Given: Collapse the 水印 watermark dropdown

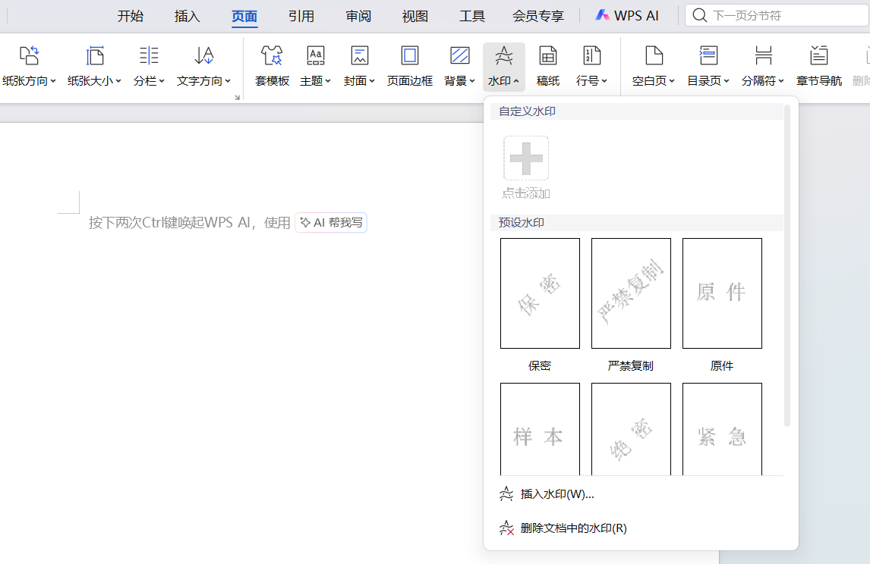Looking at the screenshot, I should 503,80.
